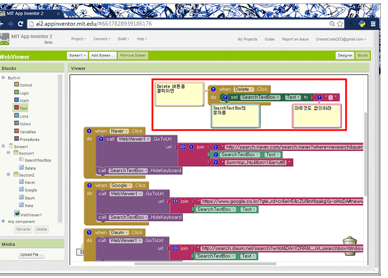388x278 pixels.
Task: Click the help icon on the Naver 'call WebViewer1.GoToUrl' block
Action: tap(101, 139)
